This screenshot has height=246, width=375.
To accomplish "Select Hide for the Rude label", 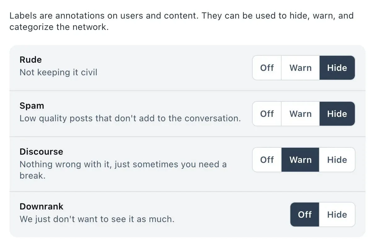I will [337, 68].
